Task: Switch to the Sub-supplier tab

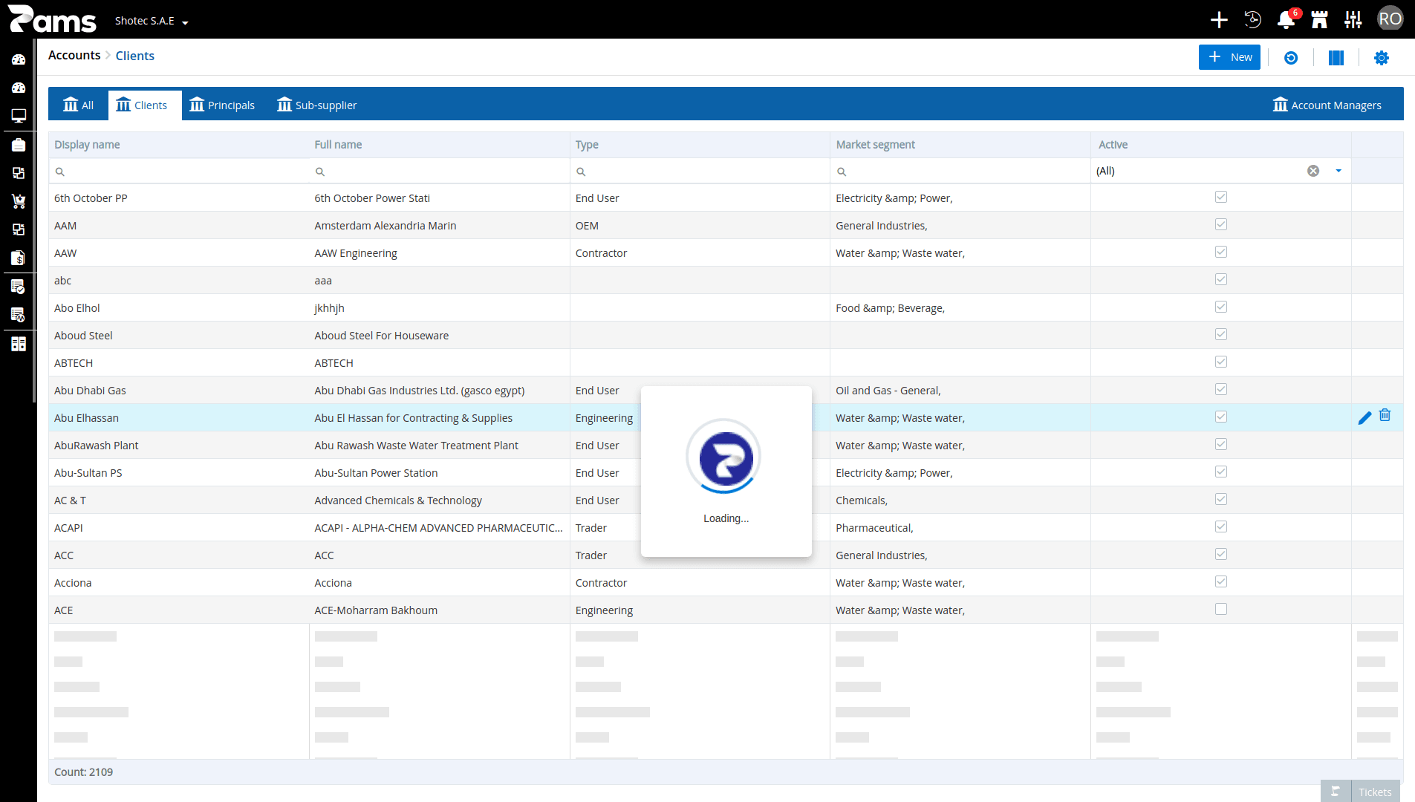Action: [x=317, y=105]
